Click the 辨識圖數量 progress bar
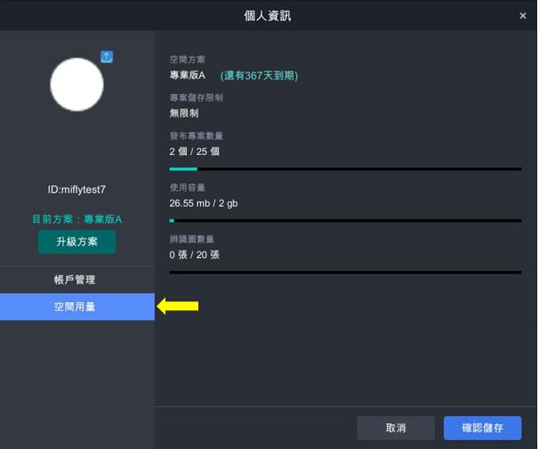Viewport: 538px width, 449px height. [x=345, y=272]
